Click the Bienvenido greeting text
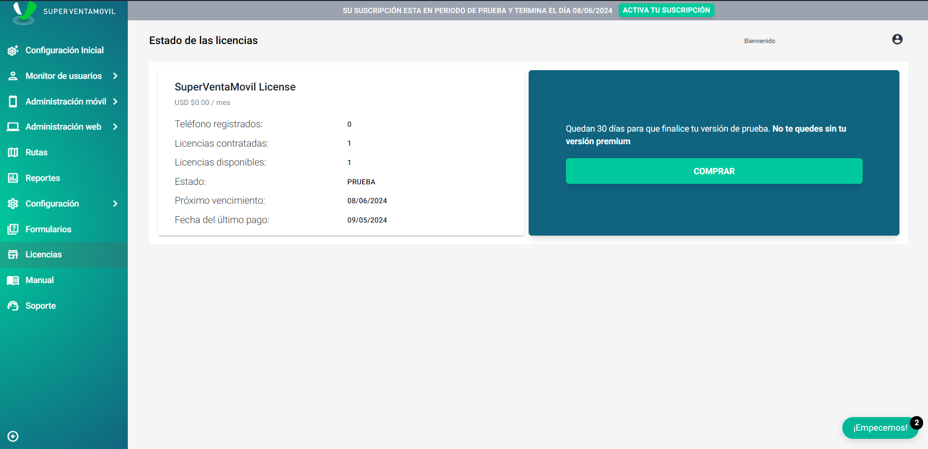928x449 pixels. pos(760,41)
